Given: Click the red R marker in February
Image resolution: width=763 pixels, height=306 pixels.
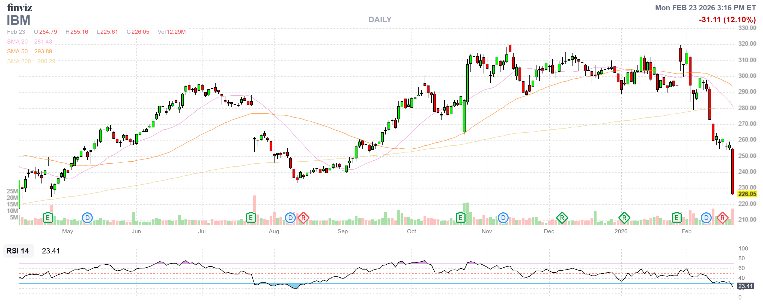Looking at the screenshot, I should tap(722, 218).
